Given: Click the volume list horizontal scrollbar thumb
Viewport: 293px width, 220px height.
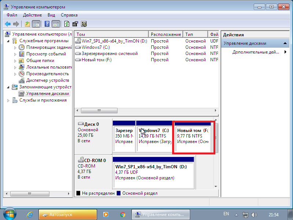Looking at the screenshot, I should [99, 111].
